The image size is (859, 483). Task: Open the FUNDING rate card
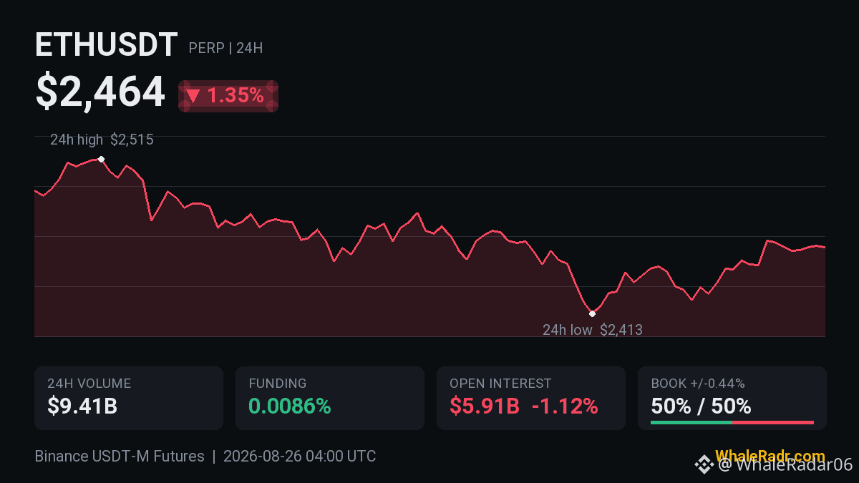click(x=330, y=399)
